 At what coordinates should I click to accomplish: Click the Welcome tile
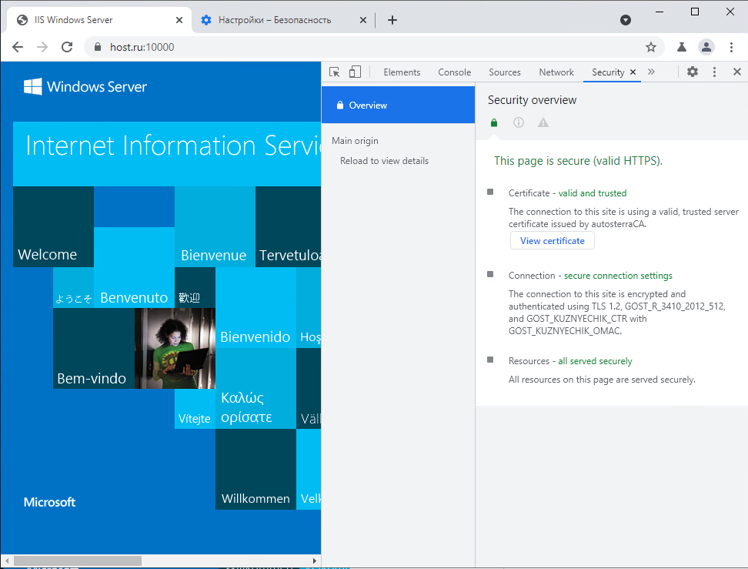[53, 226]
